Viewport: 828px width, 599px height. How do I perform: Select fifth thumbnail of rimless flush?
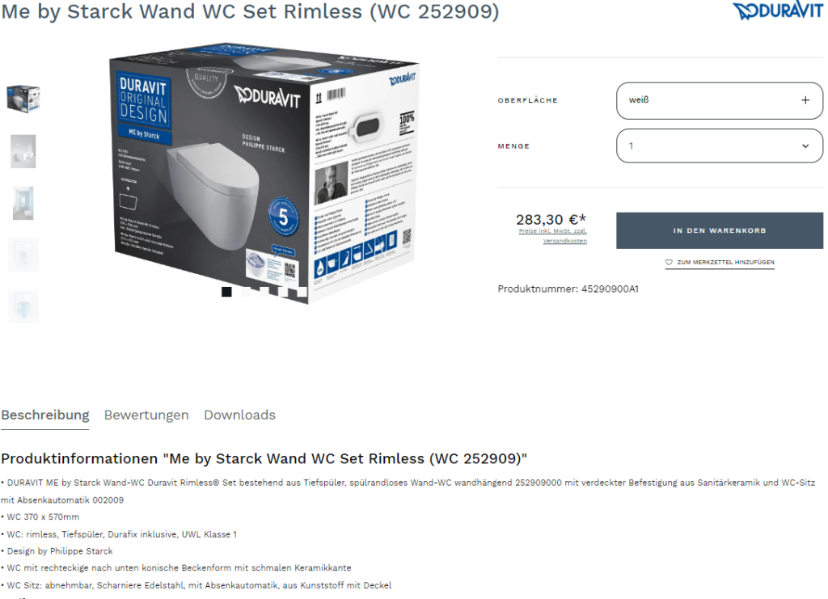coord(23,306)
